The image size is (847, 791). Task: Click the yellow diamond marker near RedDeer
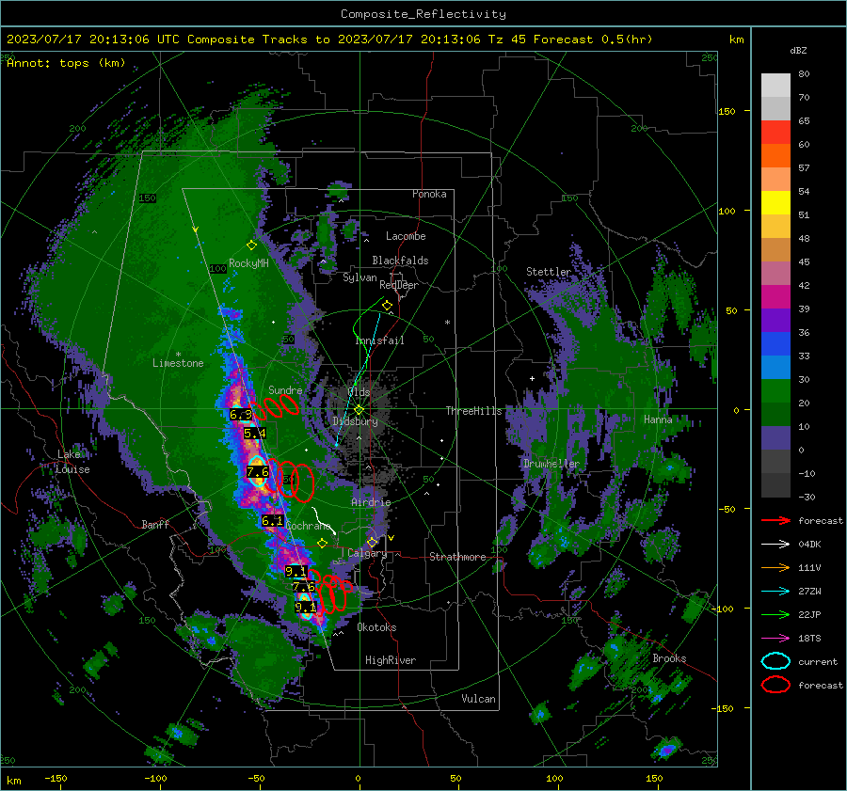pyautogui.click(x=387, y=306)
